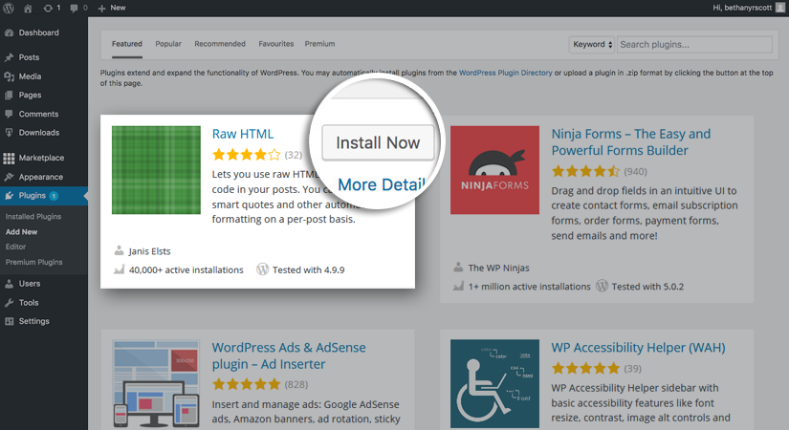Open Ninja Forms plugin title link

point(630,142)
